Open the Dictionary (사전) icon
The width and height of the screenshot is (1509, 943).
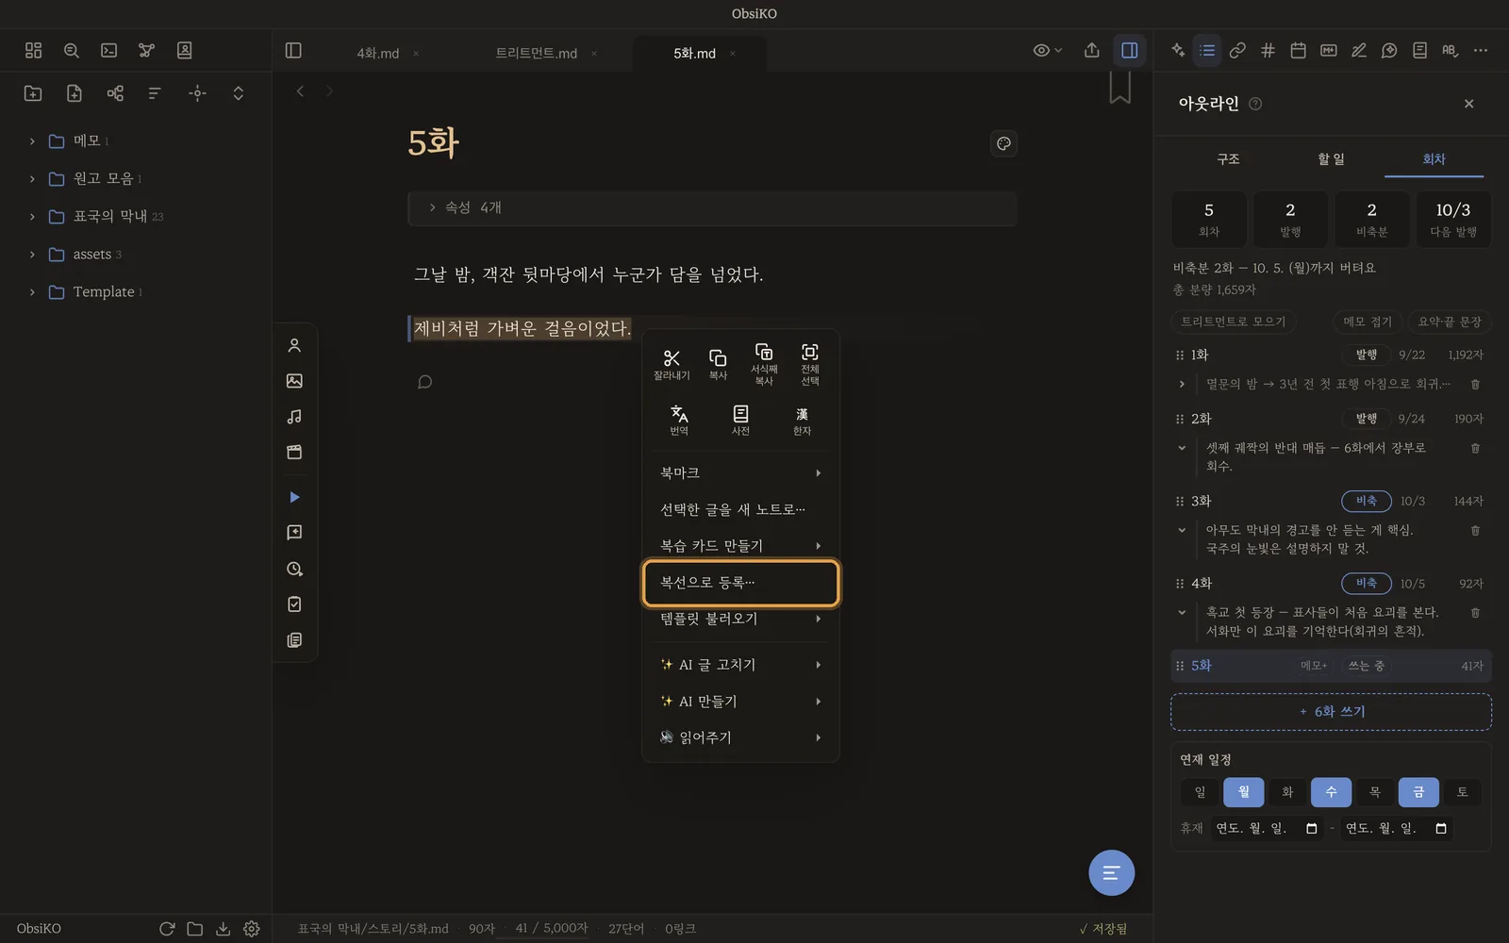coord(740,420)
